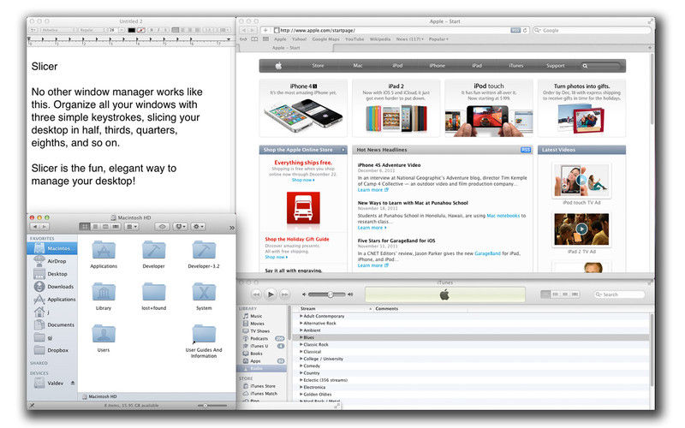Click the iTunes next track button

[284, 294]
